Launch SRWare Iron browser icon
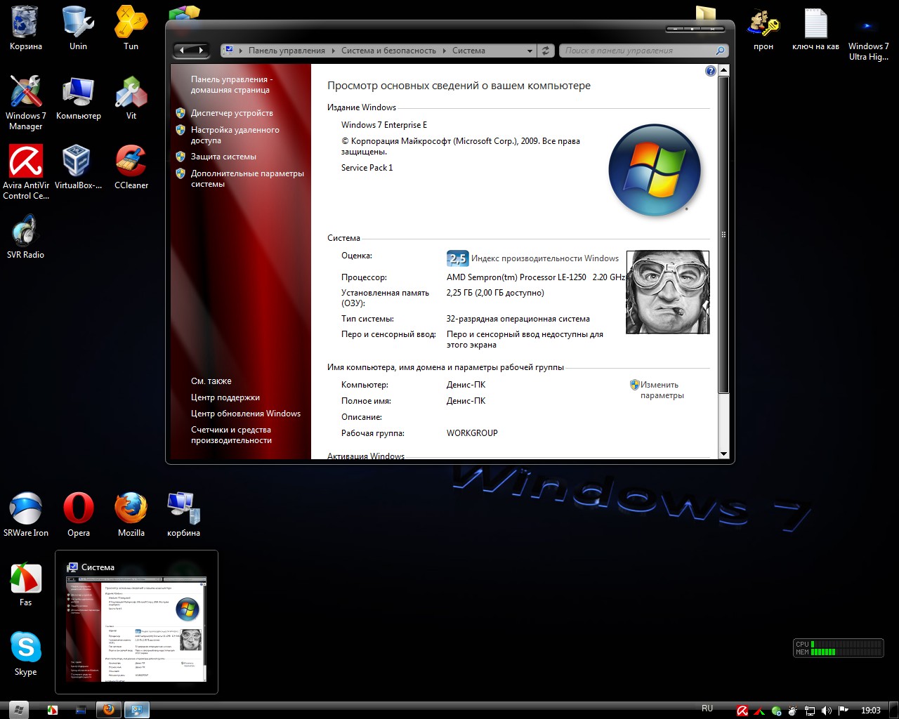 click(25, 515)
